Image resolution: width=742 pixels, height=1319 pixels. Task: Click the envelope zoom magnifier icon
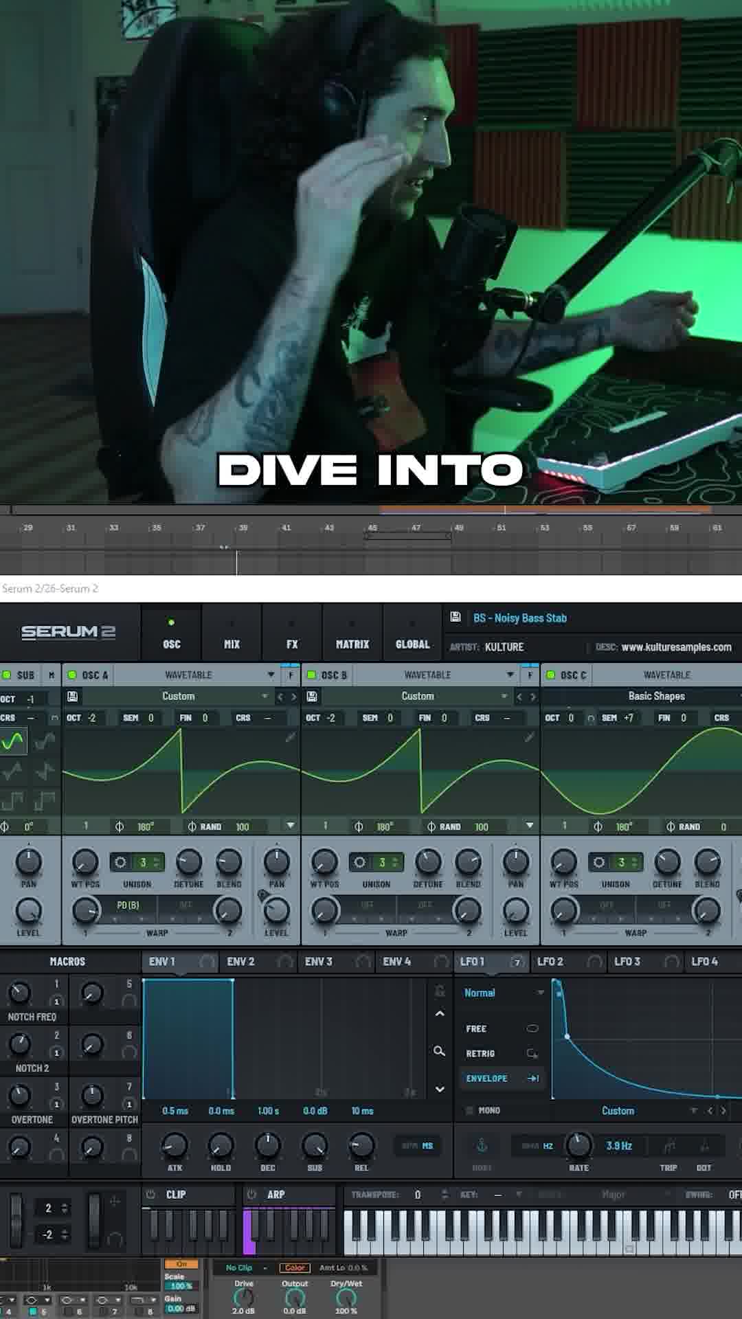439,1051
